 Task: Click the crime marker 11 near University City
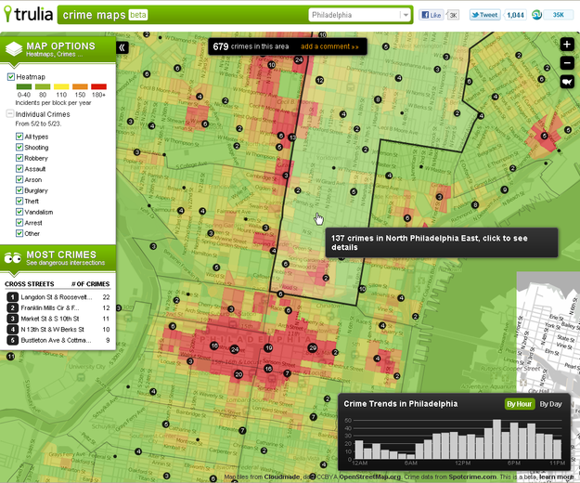click(x=11, y=357)
